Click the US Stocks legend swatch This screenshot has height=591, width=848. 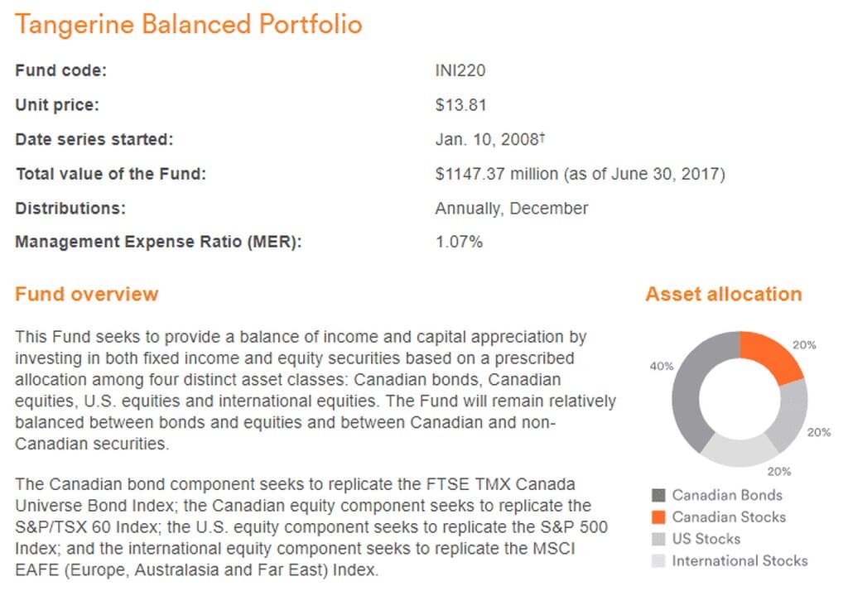[658, 539]
